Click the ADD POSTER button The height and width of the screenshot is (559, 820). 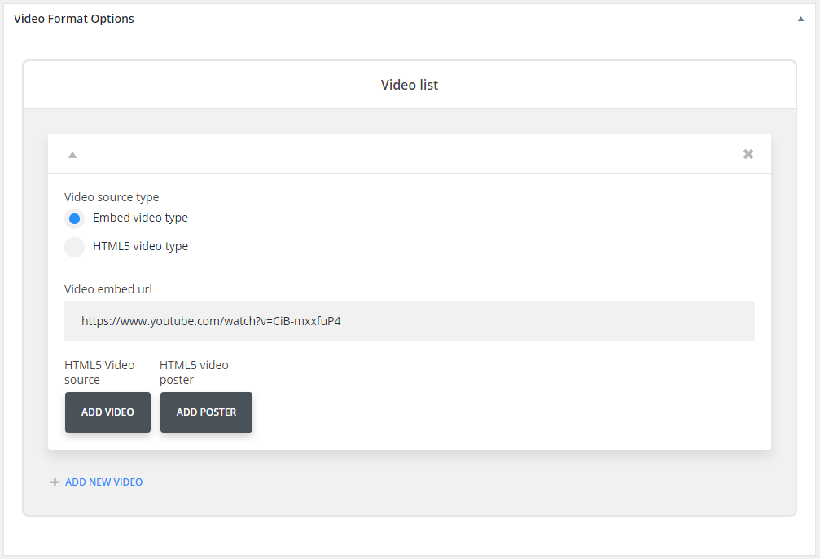click(x=206, y=412)
